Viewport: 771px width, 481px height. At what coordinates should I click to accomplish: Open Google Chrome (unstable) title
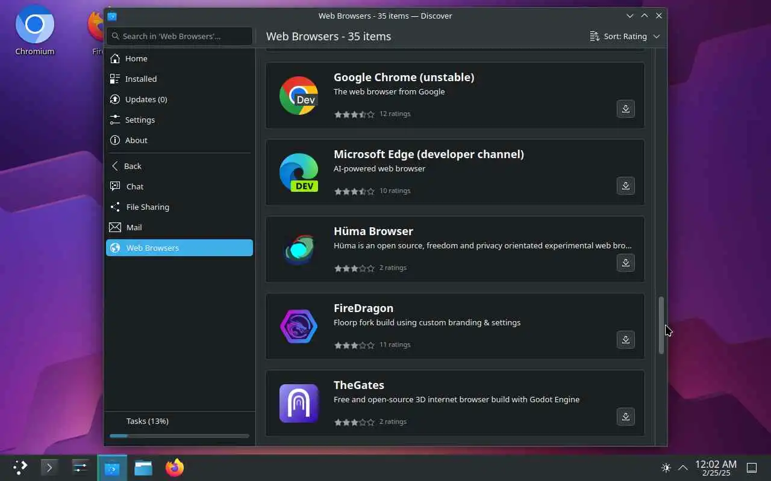(x=404, y=77)
